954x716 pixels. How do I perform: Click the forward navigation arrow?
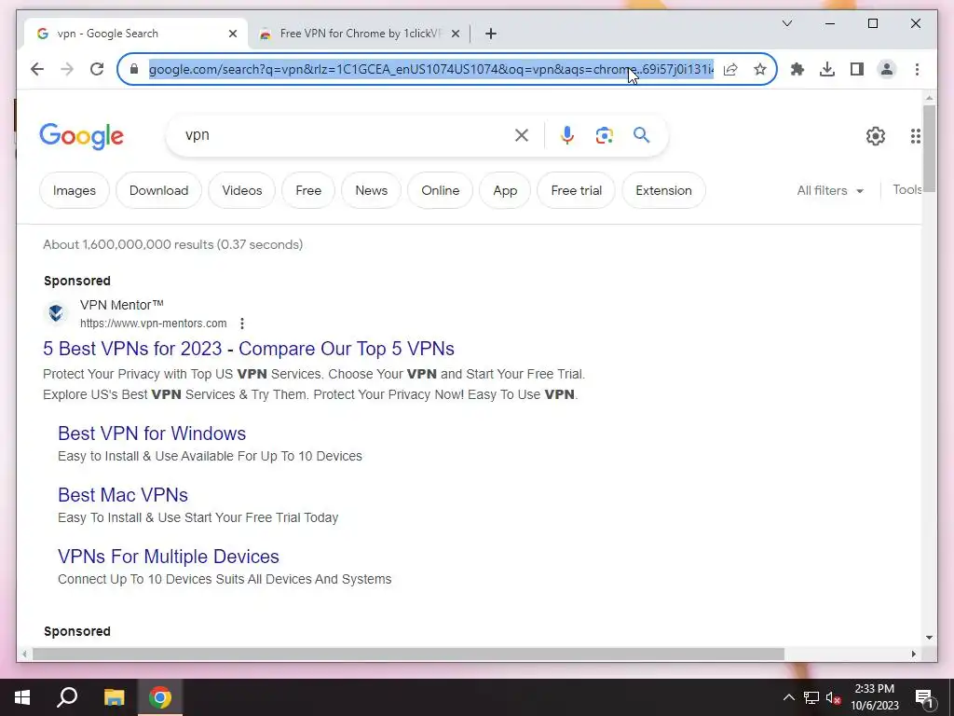[67, 69]
